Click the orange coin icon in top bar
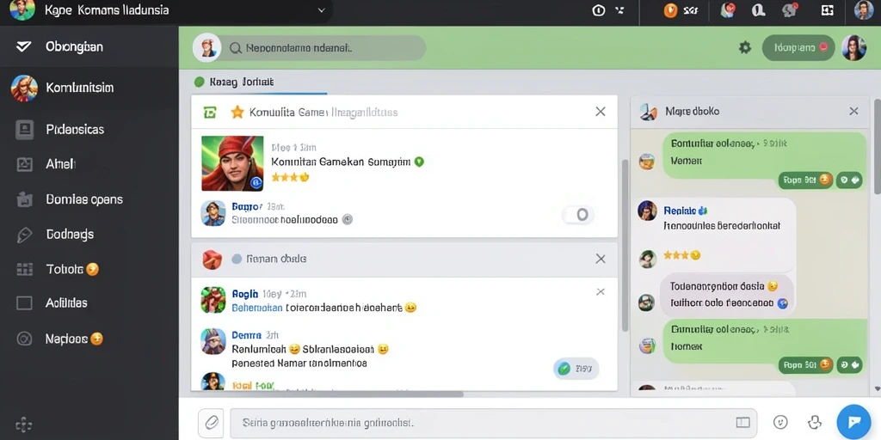The width and height of the screenshot is (881, 440). coord(670,10)
